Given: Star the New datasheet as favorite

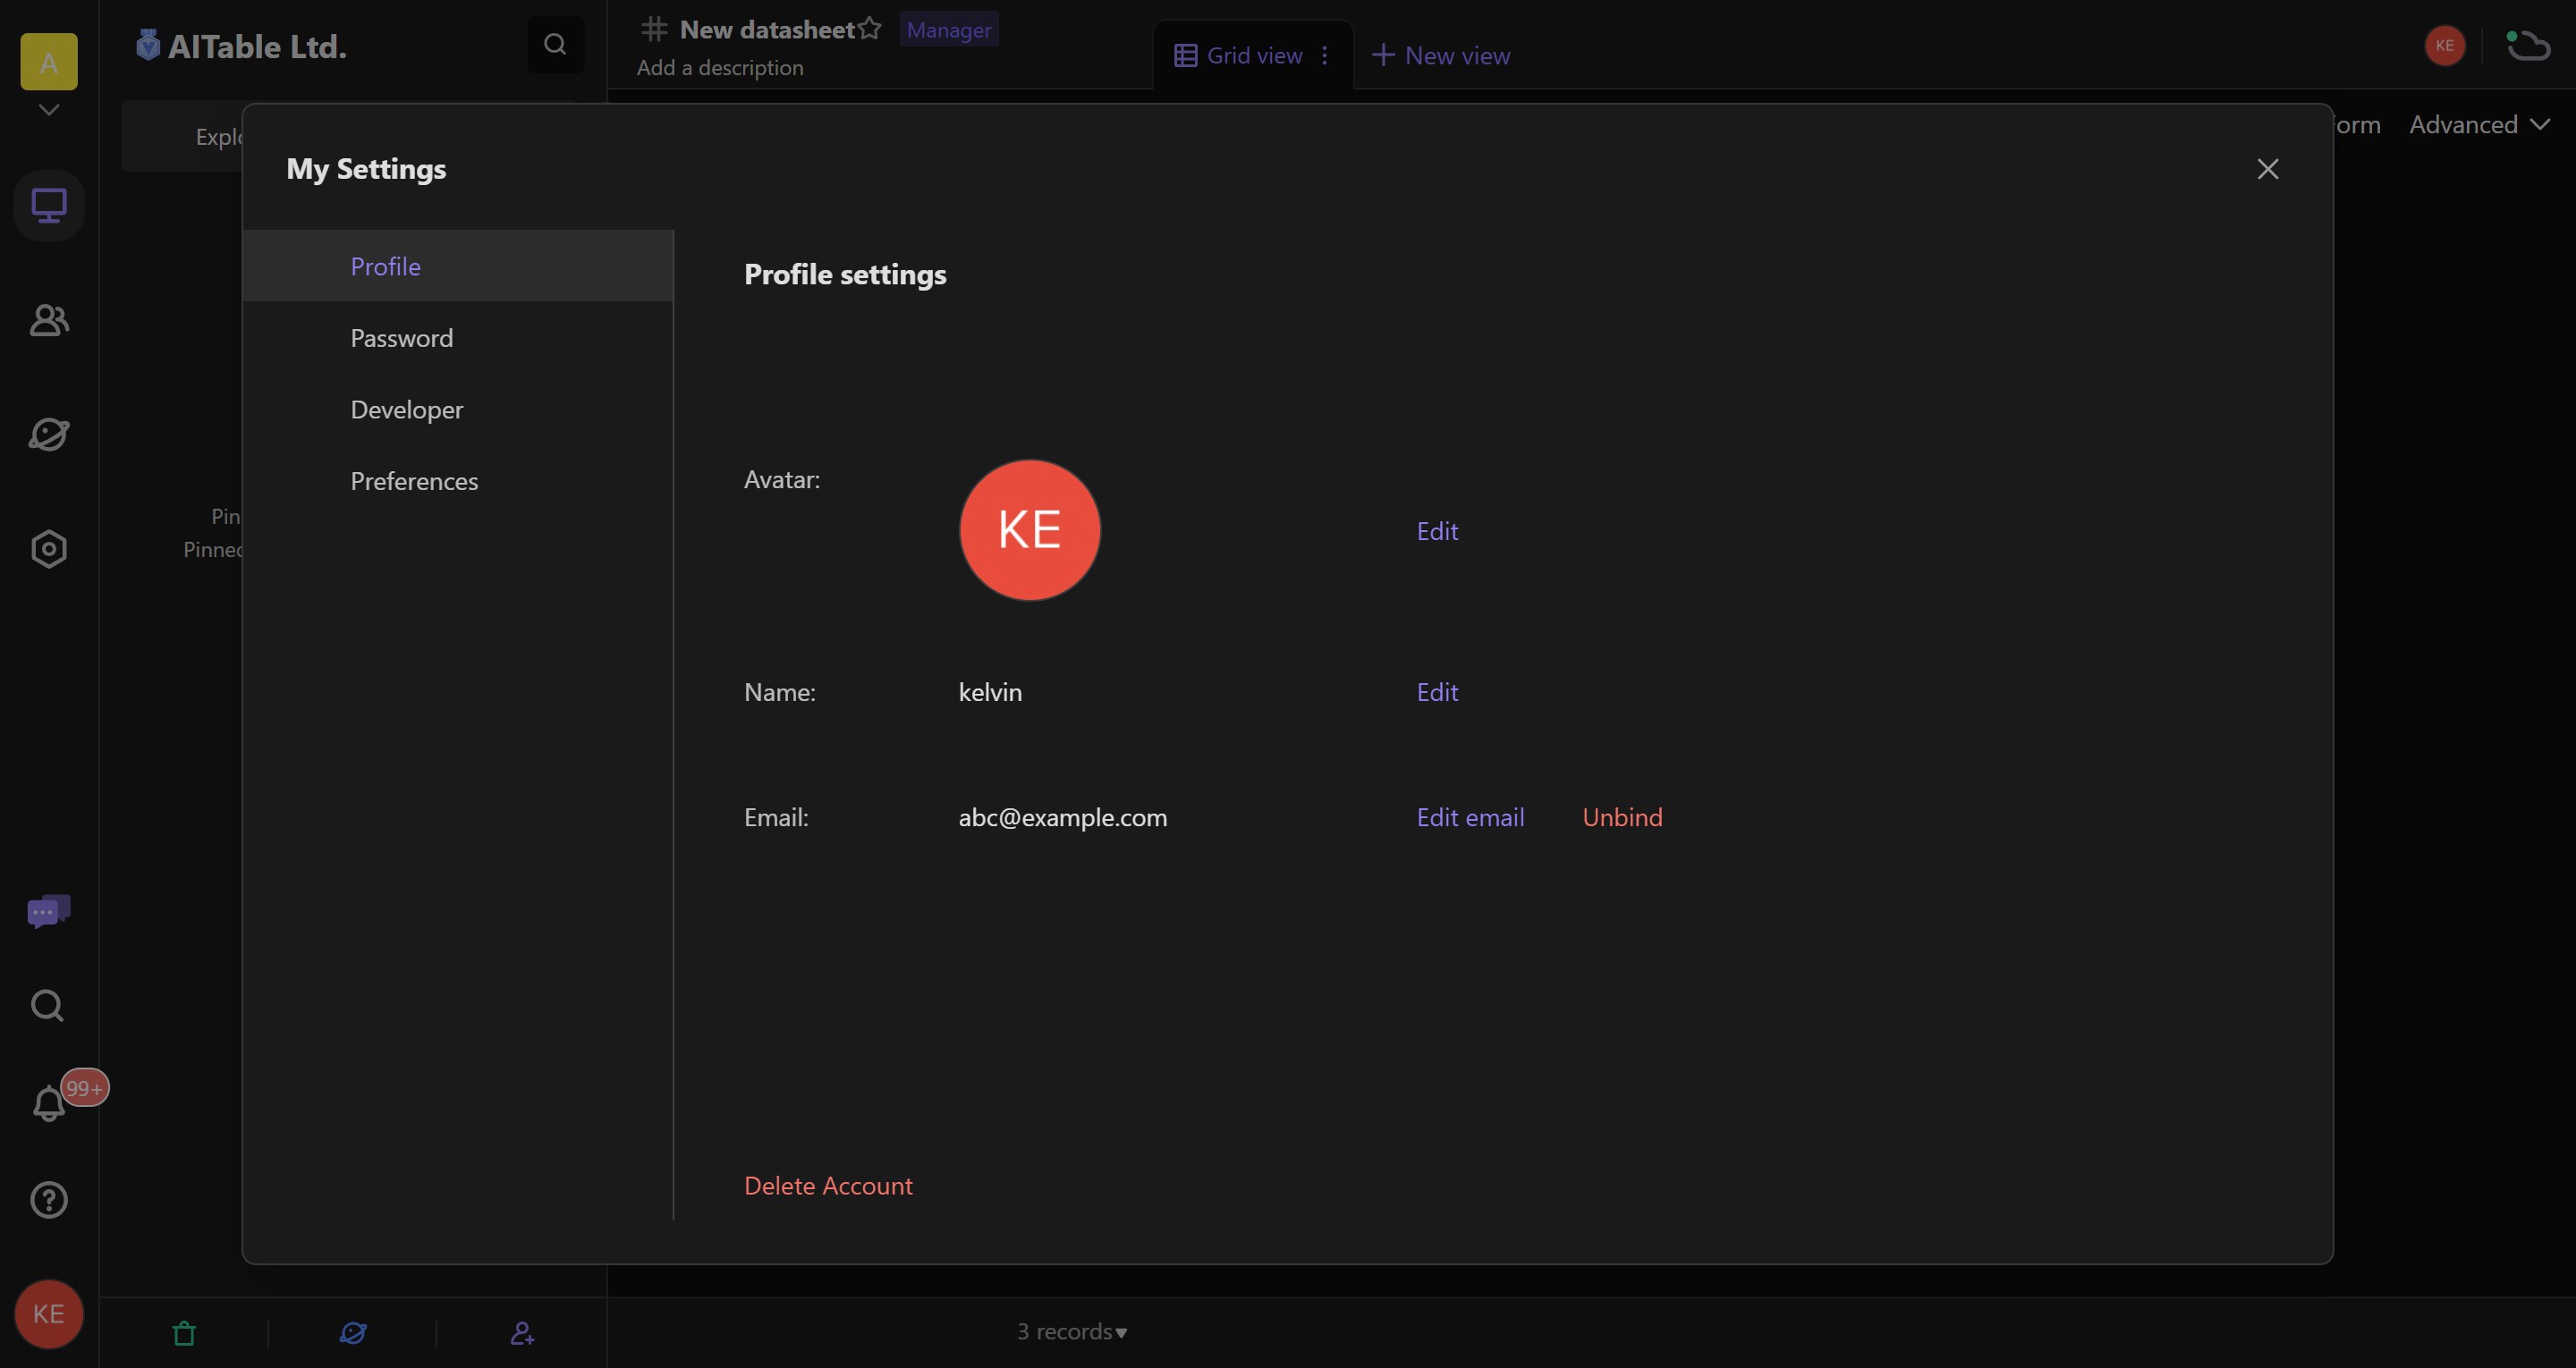Looking at the screenshot, I should 870,29.
